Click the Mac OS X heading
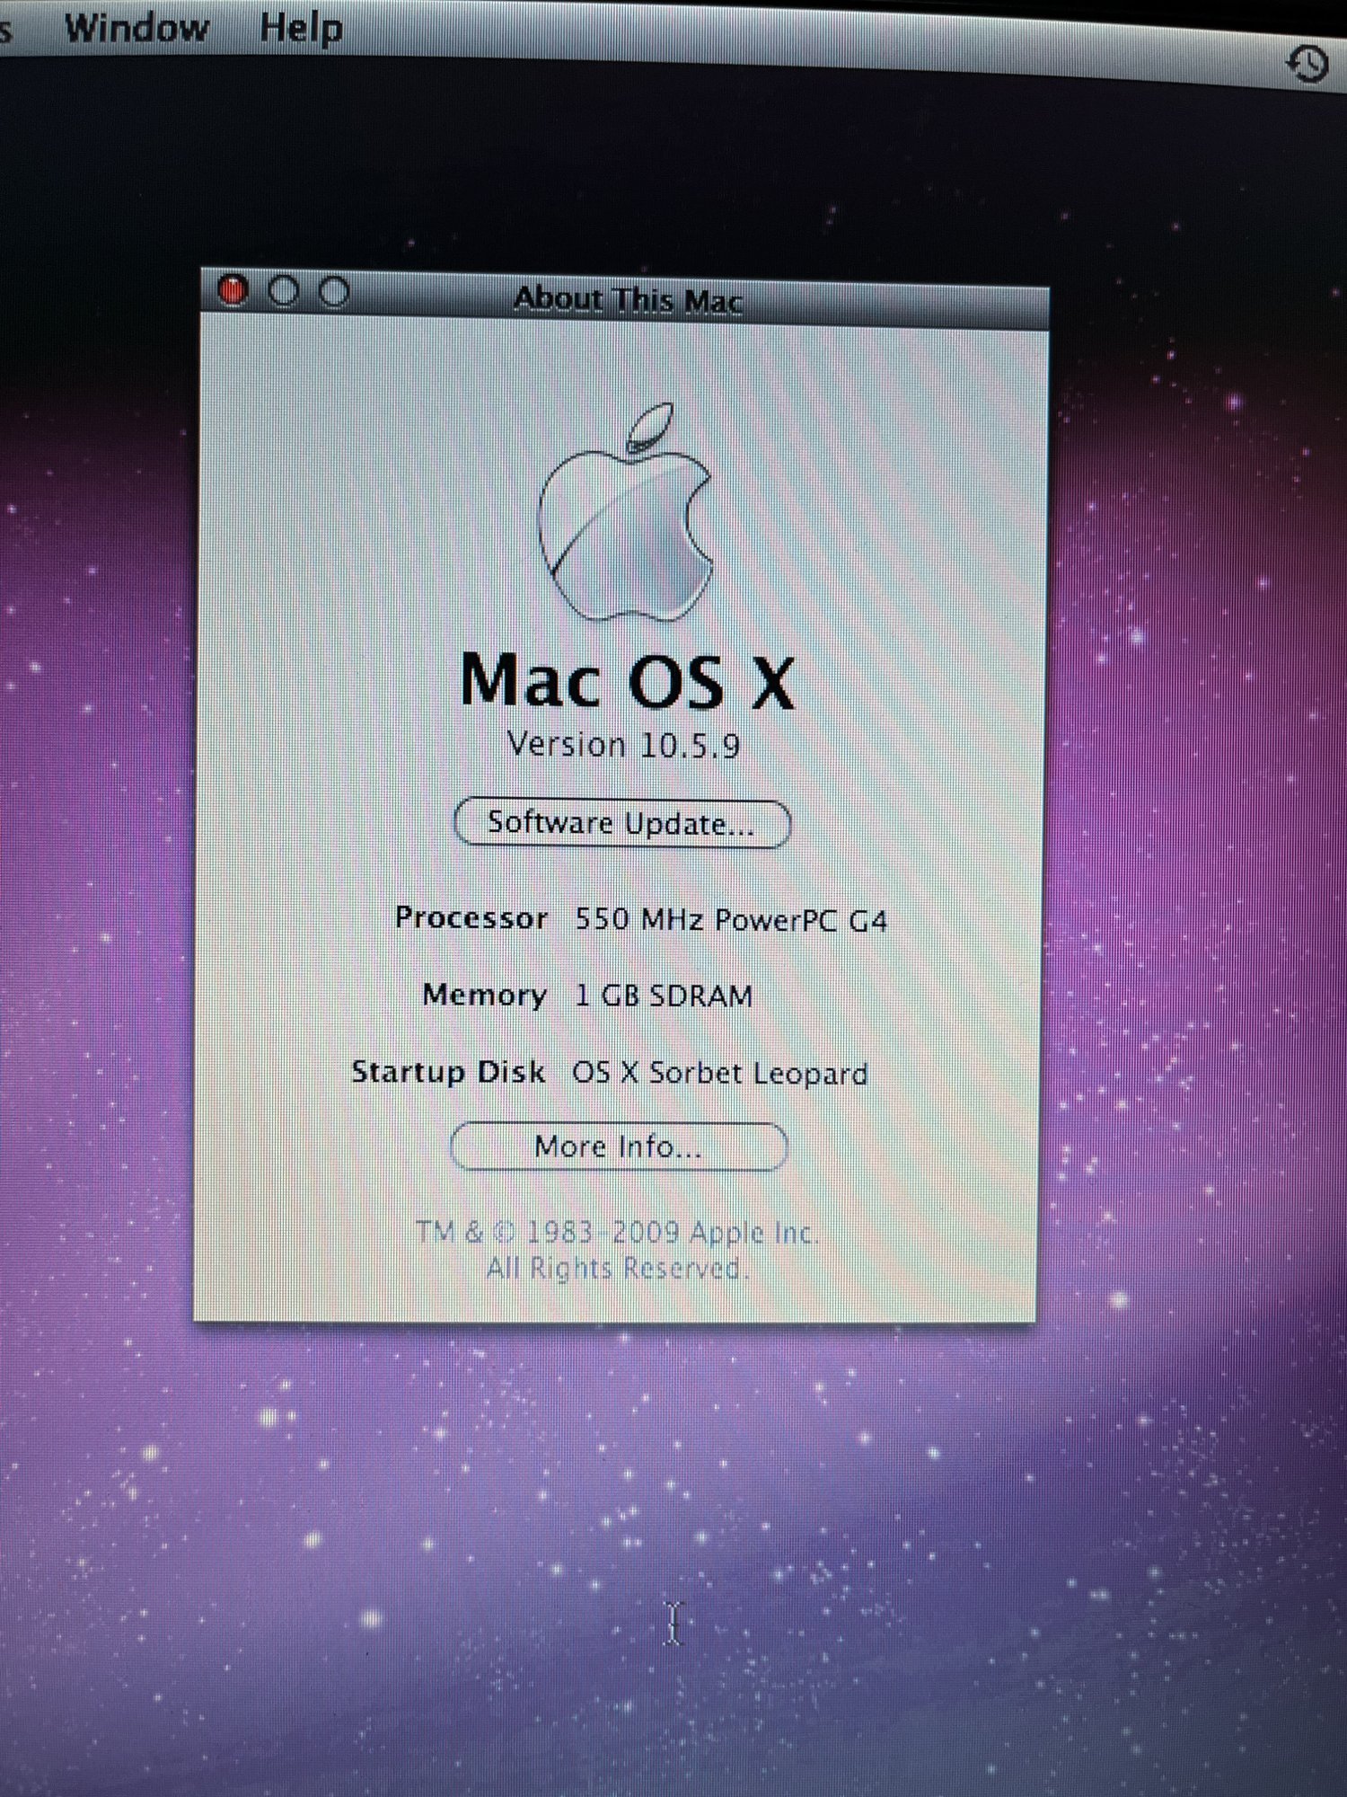 tap(628, 681)
